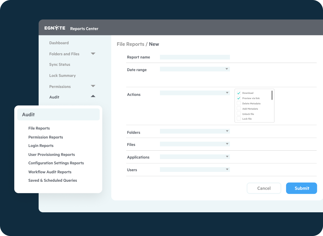Check the Delete Metadata checkbox
The image size is (323, 236).
pyautogui.click(x=239, y=103)
